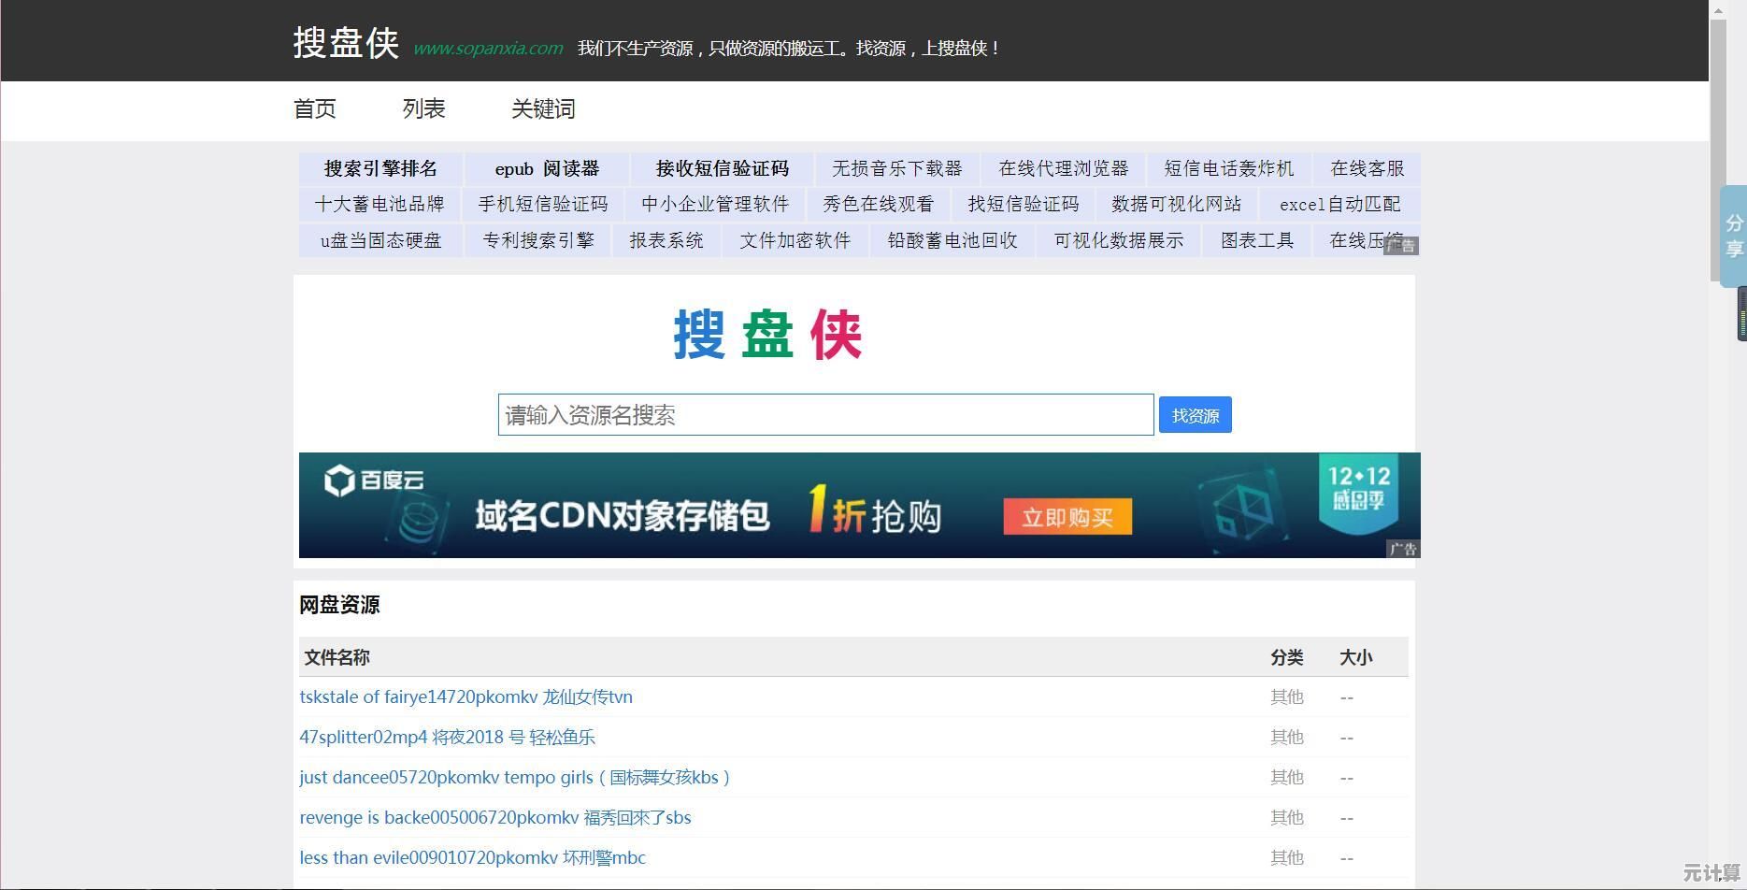The image size is (1747, 890).
Task: Open the 关键词 navigation item
Action: pyautogui.click(x=542, y=109)
